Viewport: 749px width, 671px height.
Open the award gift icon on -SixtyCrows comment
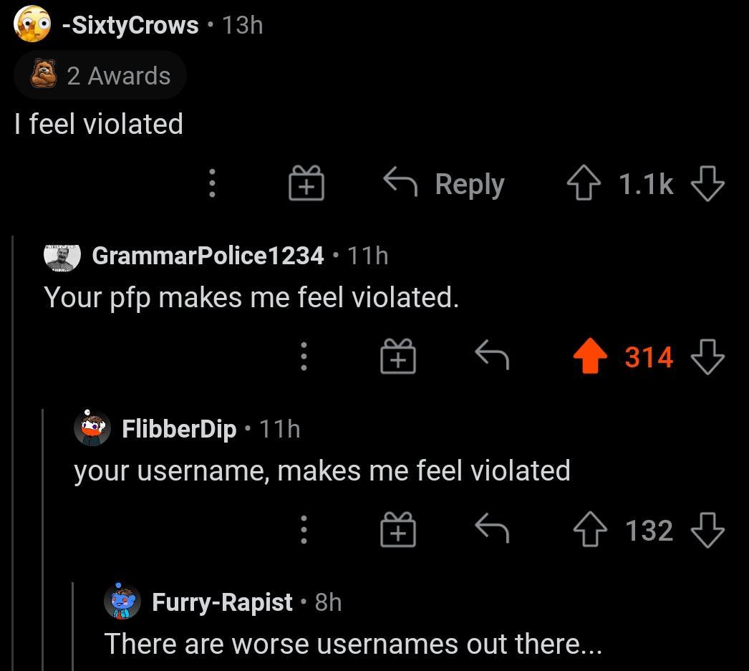tap(306, 184)
